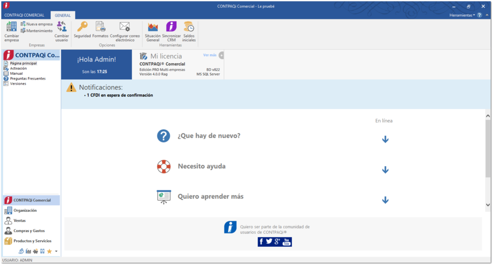This screenshot has height=265, width=493.
Task: Open the Herramientas dropdown menu
Action: (462, 15)
